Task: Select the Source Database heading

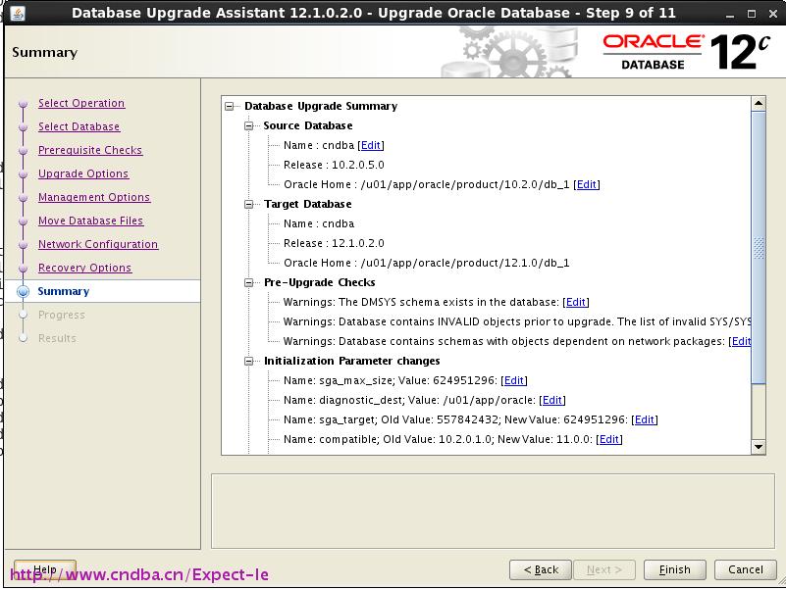Action: [x=308, y=125]
